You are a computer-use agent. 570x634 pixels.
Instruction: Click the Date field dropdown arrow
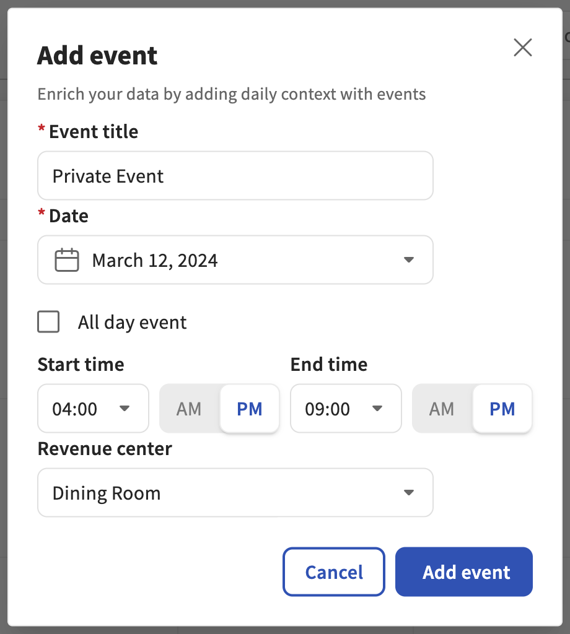pos(408,260)
